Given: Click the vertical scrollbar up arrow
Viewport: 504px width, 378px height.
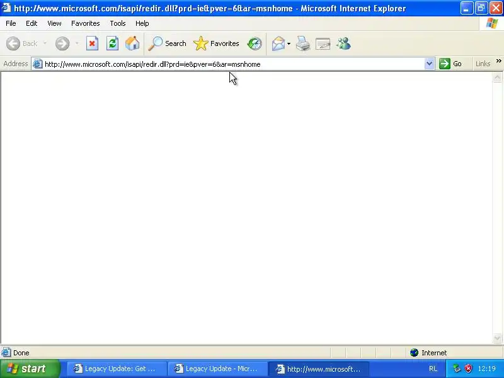Looking at the screenshot, I should tap(497, 77).
